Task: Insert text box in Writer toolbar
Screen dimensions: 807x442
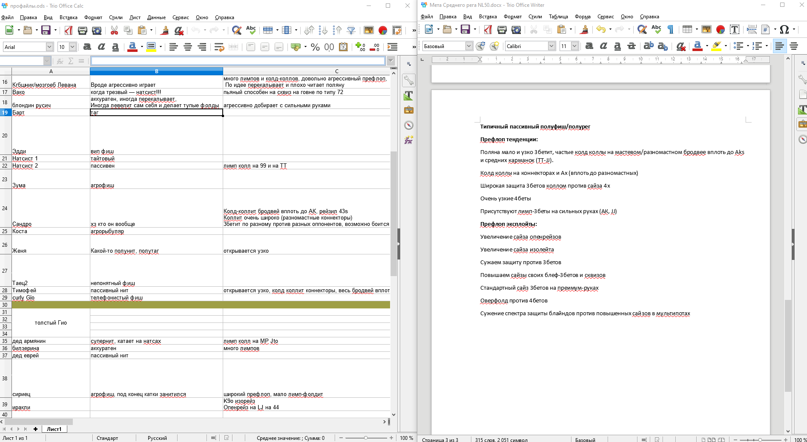Action: pos(735,29)
